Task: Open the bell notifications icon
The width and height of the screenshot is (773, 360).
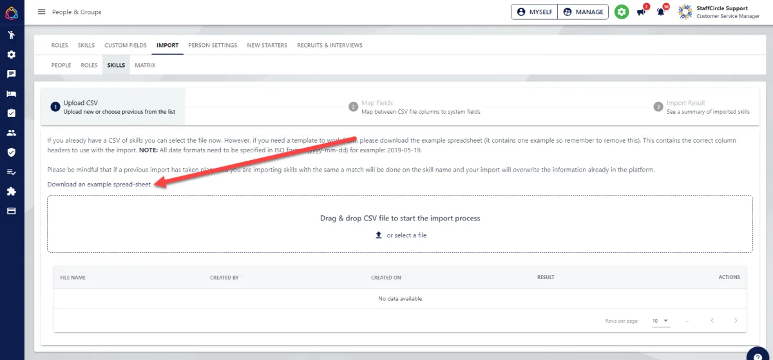Action: click(x=661, y=12)
